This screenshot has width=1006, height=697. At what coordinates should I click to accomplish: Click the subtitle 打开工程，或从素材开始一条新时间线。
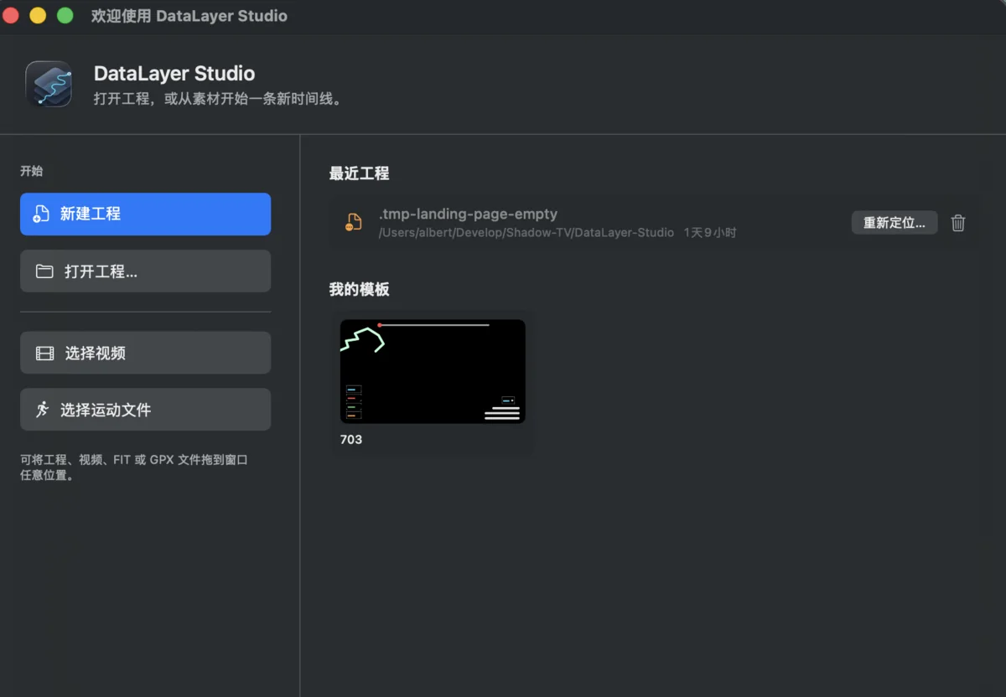tap(220, 99)
